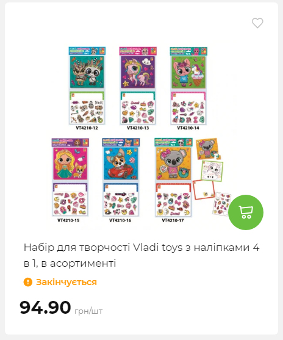The height and width of the screenshot is (340, 283).
Task: Click the VT4210-15 sticker sheet below princess
Action: click(x=70, y=200)
